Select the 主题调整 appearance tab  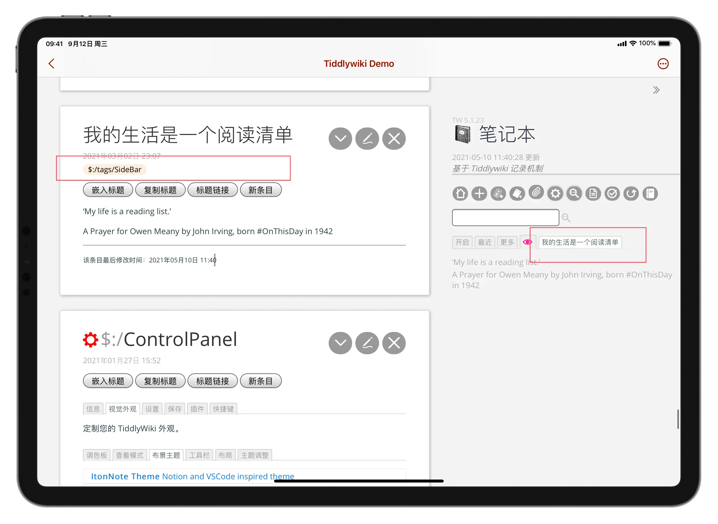point(255,456)
